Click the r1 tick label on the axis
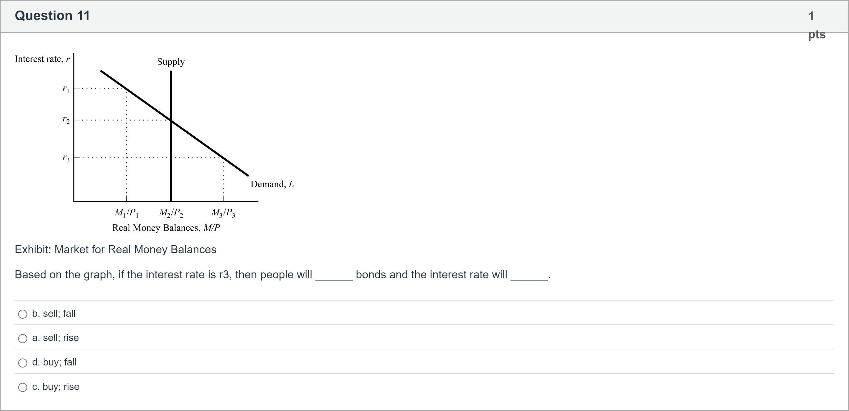The image size is (849, 411). (66, 89)
